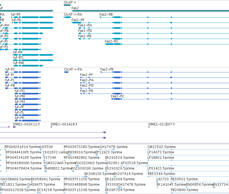Image resolution: width=229 pixels, height=194 pixels.
Task: Select EST RP004078434.5prime label
Action: click(x=24, y=168)
